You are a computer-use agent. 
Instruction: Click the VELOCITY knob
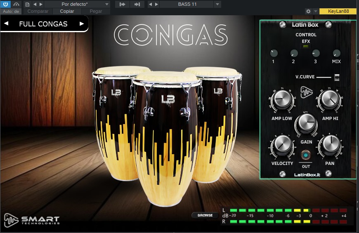pyautogui.click(x=282, y=144)
